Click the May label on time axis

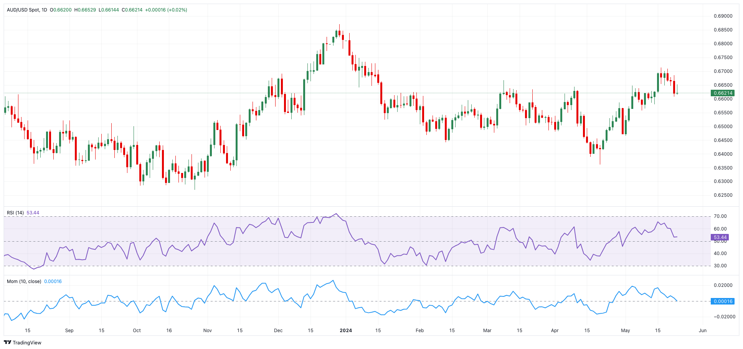(x=626, y=331)
